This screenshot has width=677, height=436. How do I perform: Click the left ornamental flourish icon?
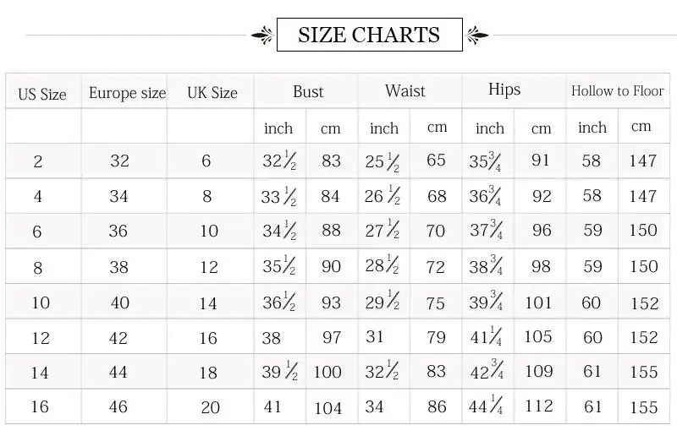(x=263, y=35)
